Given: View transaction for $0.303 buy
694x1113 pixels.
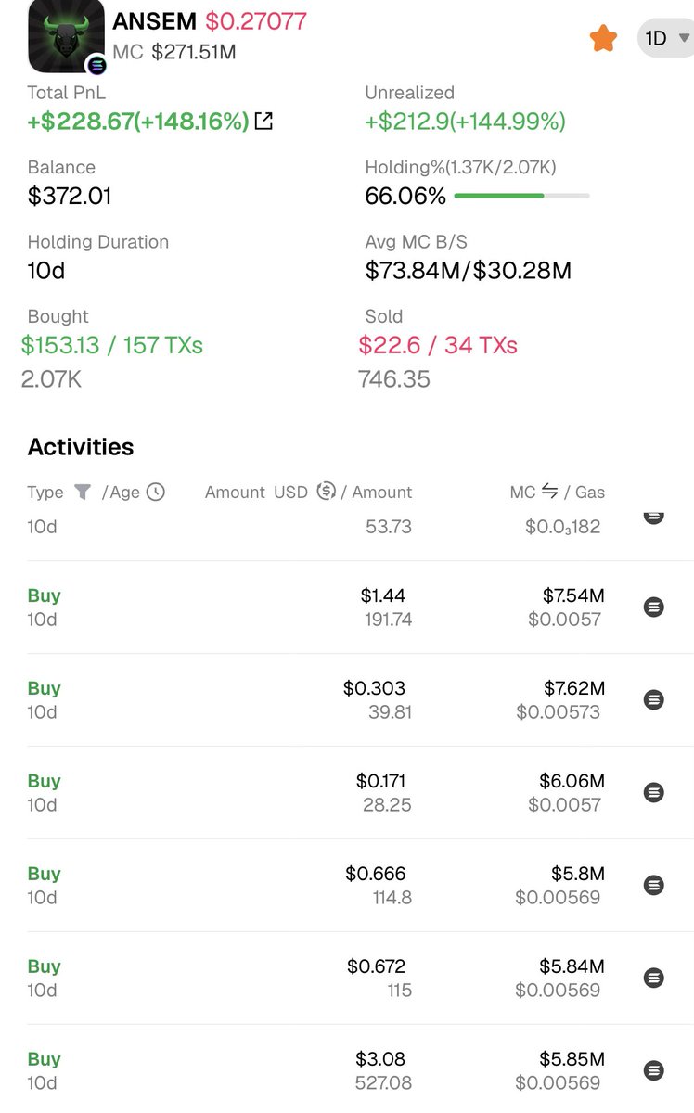Looking at the screenshot, I should tap(654, 699).
